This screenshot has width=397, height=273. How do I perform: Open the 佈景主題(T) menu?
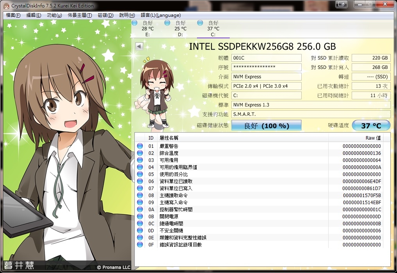tap(80, 15)
